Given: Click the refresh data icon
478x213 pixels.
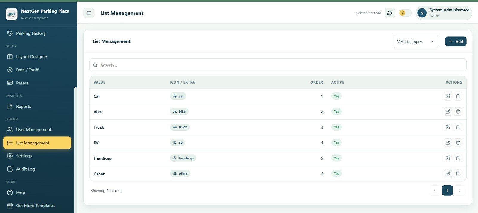Looking at the screenshot, I should (x=390, y=13).
